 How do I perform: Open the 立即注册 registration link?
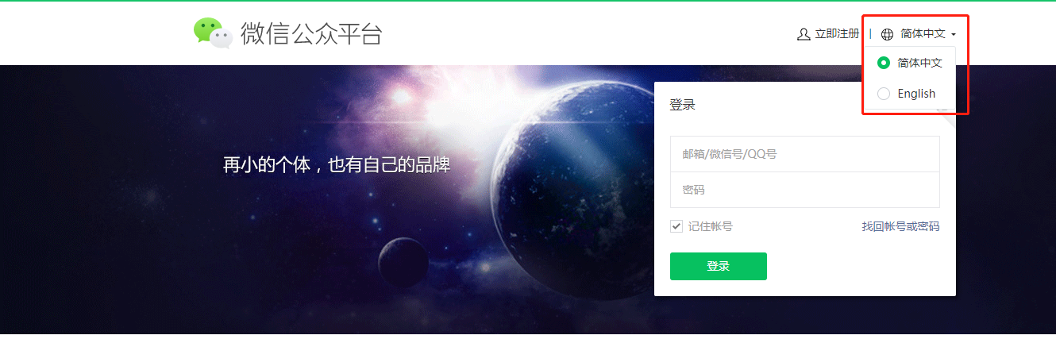pyautogui.click(x=837, y=34)
